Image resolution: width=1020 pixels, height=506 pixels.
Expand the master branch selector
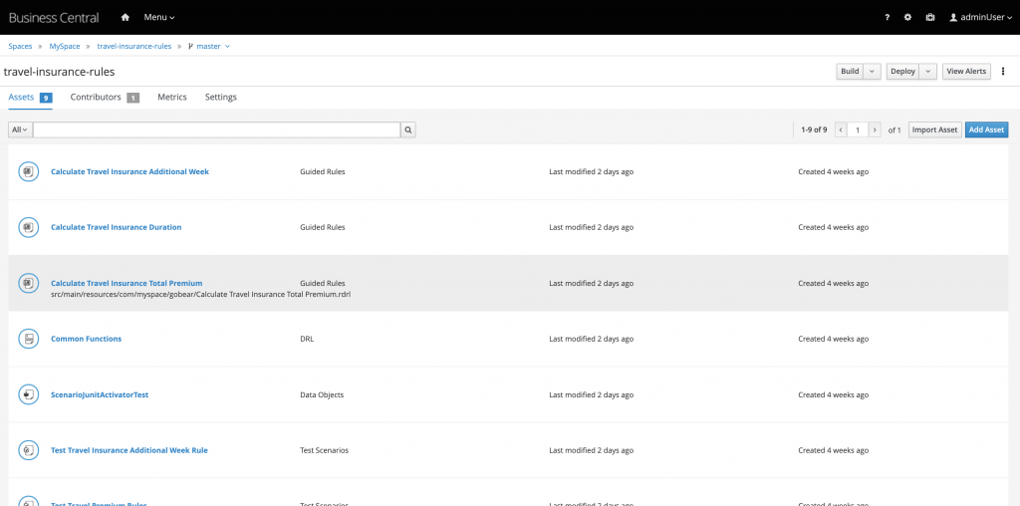[209, 46]
